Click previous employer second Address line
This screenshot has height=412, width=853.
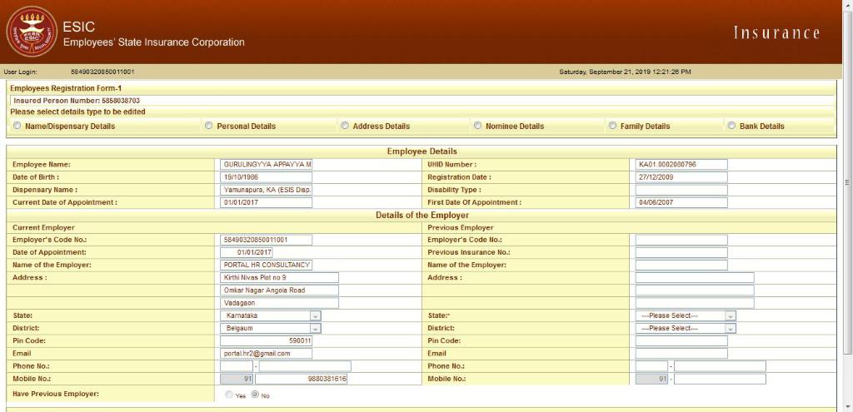tap(695, 290)
